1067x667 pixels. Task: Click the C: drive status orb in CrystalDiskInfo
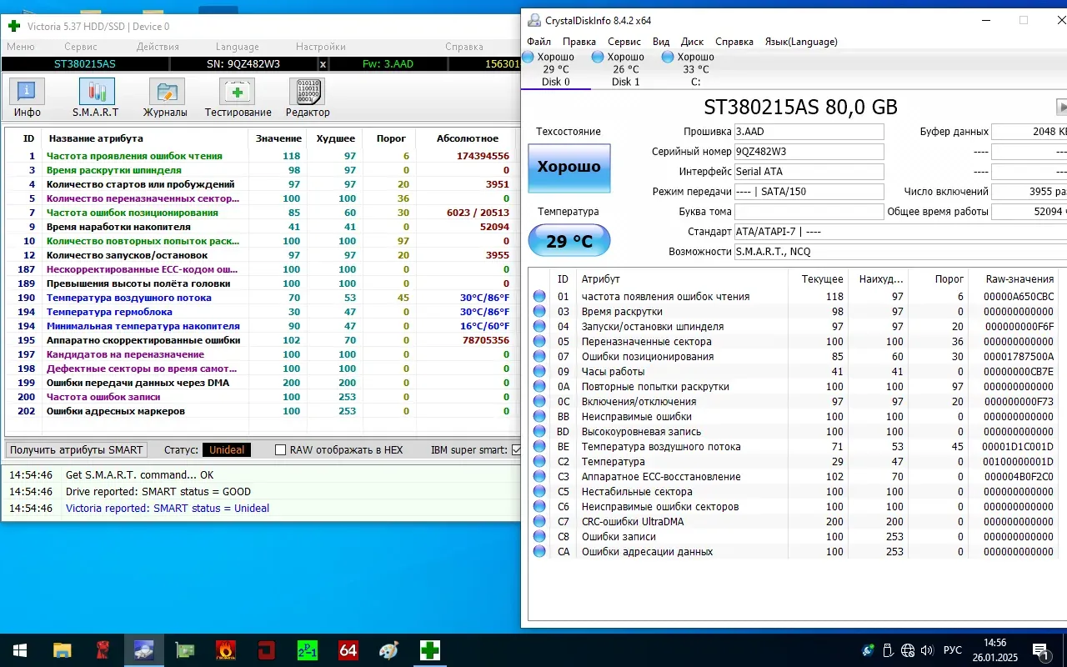click(x=668, y=57)
